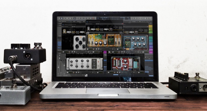This screenshot has width=207, height=111.
Task: Click leftmost fader on orange circuit pedal
Action: [x=89, y=41]
